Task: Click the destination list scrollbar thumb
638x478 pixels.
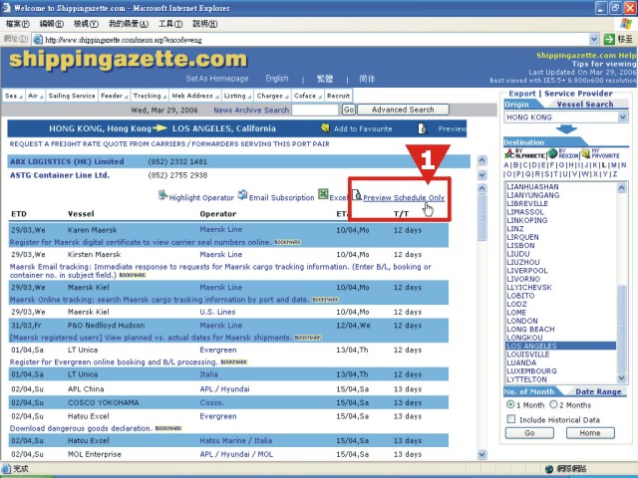Action: (x=622, y=329)
